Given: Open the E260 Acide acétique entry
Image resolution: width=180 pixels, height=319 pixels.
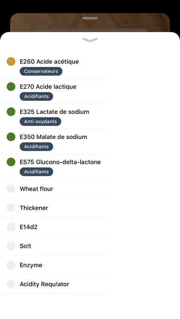Looking at the screenshot, I should [54, 66].
